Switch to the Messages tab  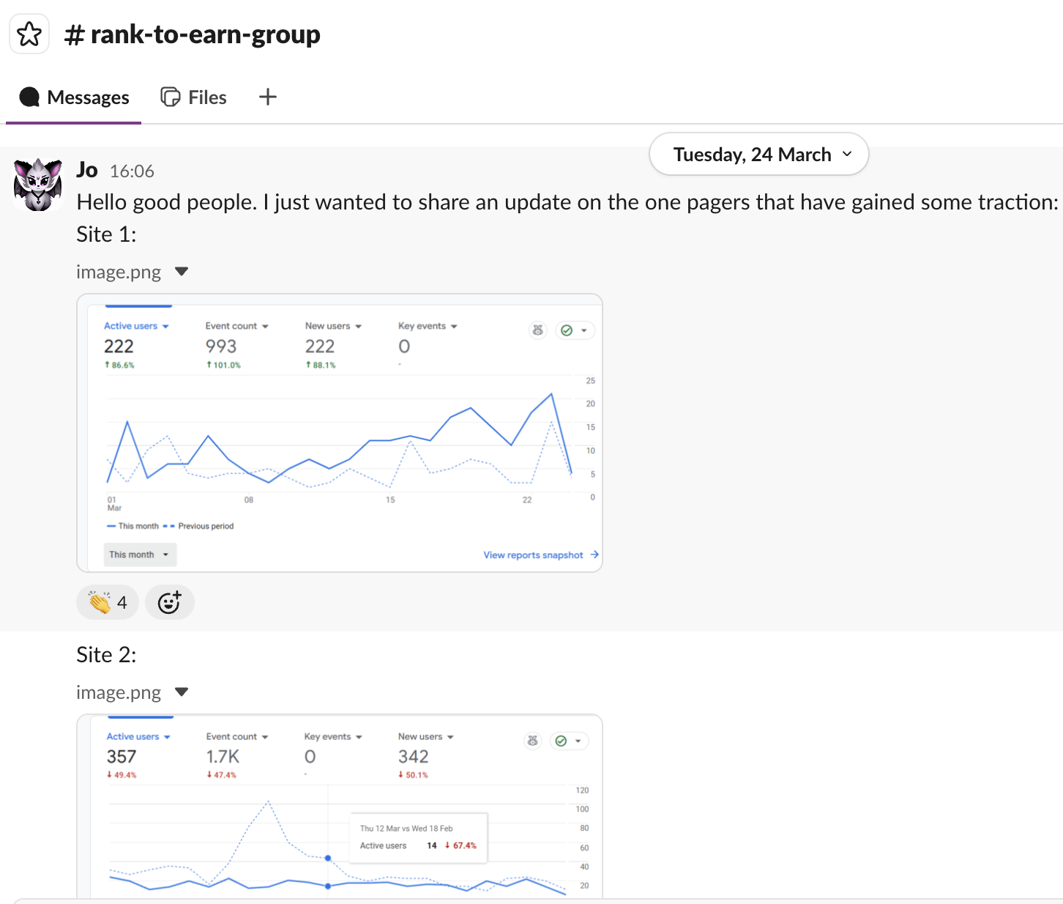point(74,97)
